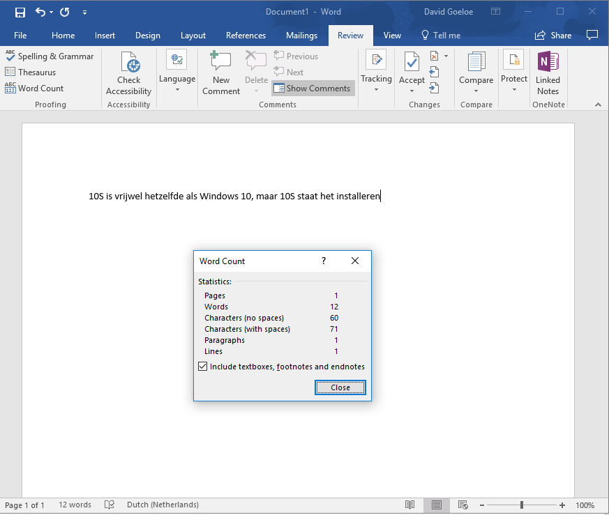Click the Delete comment icon
Screen dimensions: 609x515
256,61
